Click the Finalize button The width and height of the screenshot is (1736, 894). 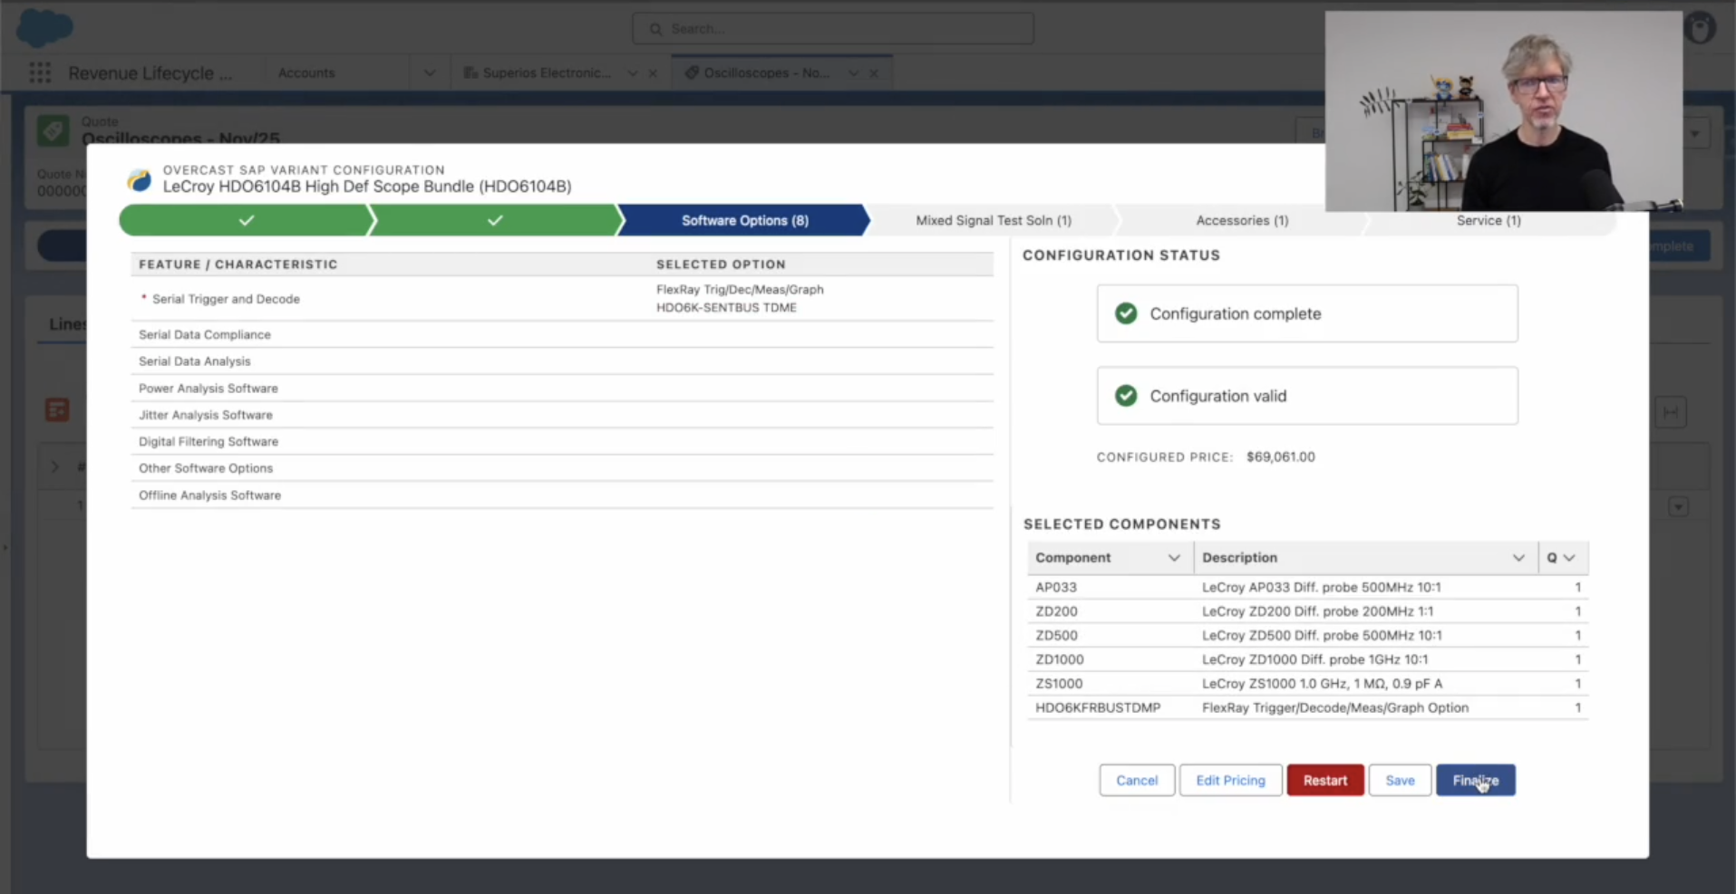[1475, 780]
